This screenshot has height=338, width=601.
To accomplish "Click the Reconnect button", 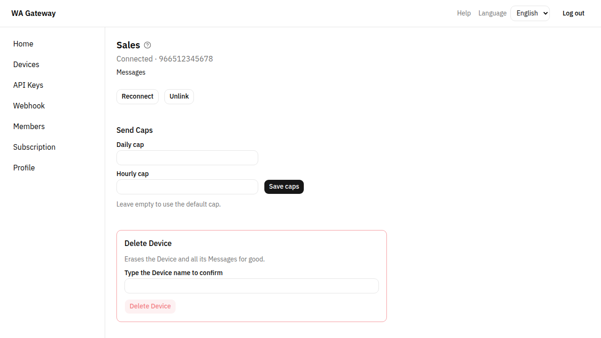I will coord(138,97).
